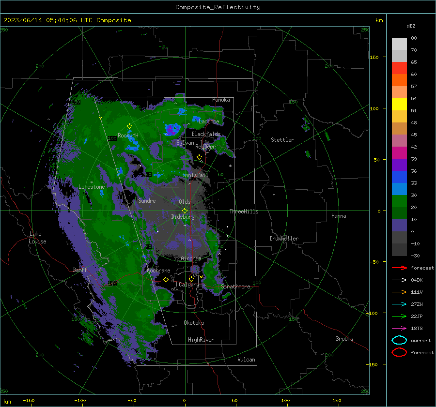436x407 pixels.
Task: Click the Drumheller label
Action: [x=284, y=239]
